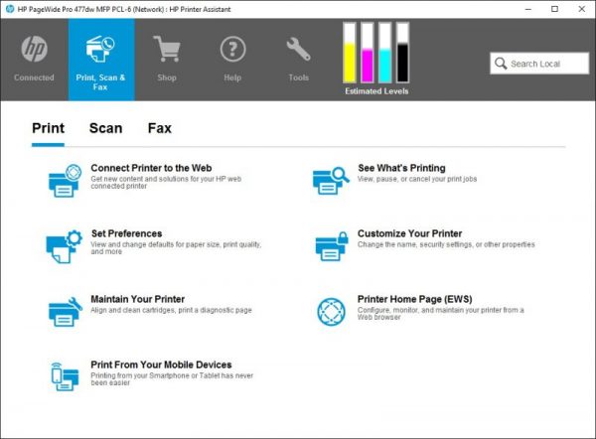Viewport: 596px width, 439px height.
Task: Maximize the HP Printer Assistant window
Action: [554, 9]
